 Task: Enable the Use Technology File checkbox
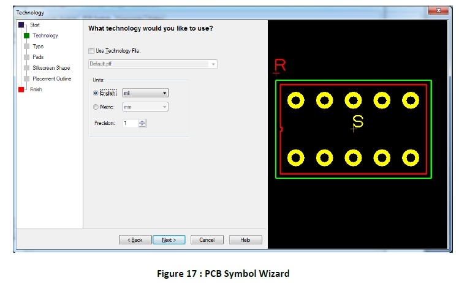(x=92, y=51)
